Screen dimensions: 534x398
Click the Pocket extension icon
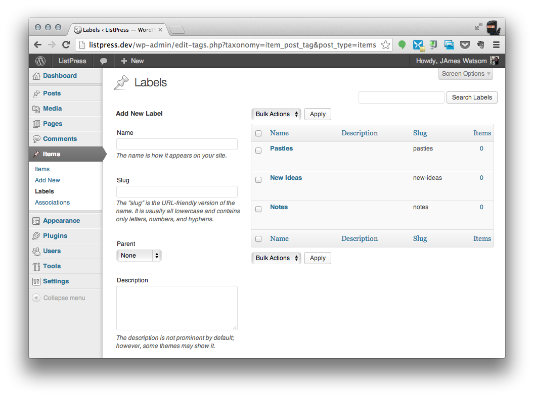tap(465, 44)
